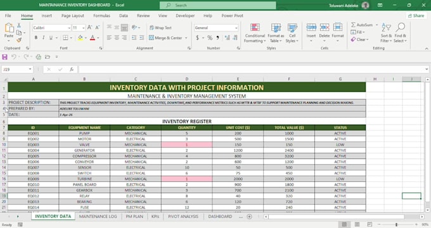The height and width of the screenshot is (228, 431).
Task: Toggle Bold formatting
Action: [x=36, y=37]
